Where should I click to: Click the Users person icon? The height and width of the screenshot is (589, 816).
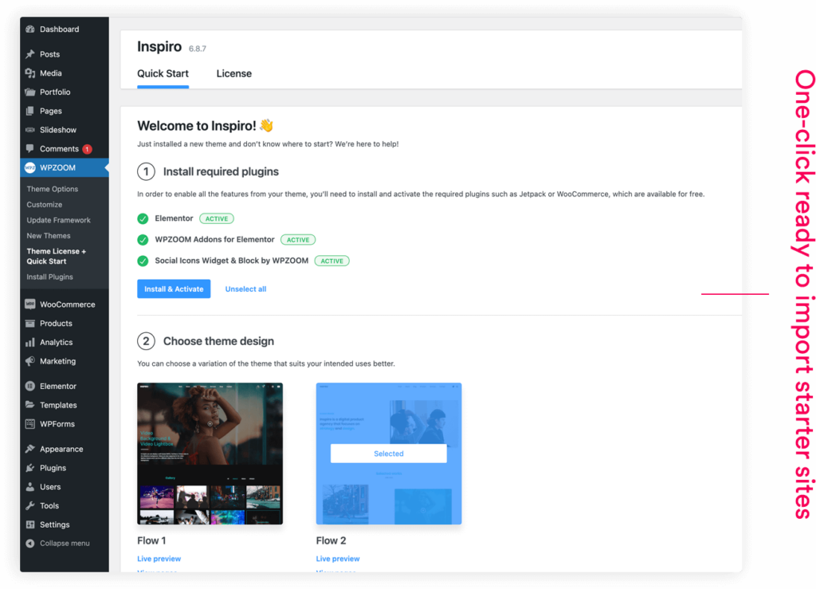[30, 487]
